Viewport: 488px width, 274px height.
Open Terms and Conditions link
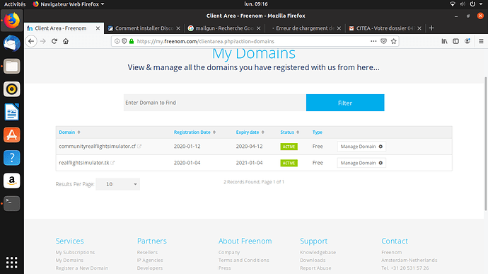244,260
